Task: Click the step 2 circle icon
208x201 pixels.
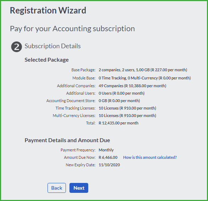Action: (x=17, y=47)
